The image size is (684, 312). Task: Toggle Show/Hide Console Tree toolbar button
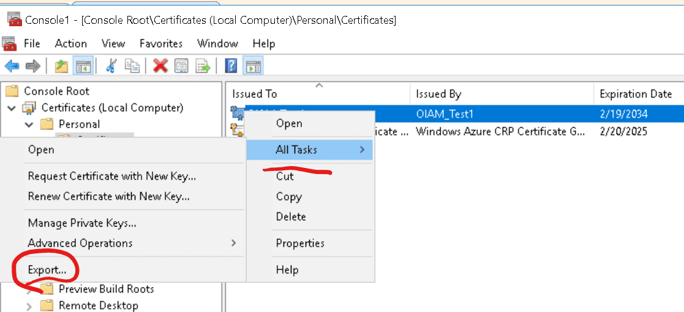(83, 66)
